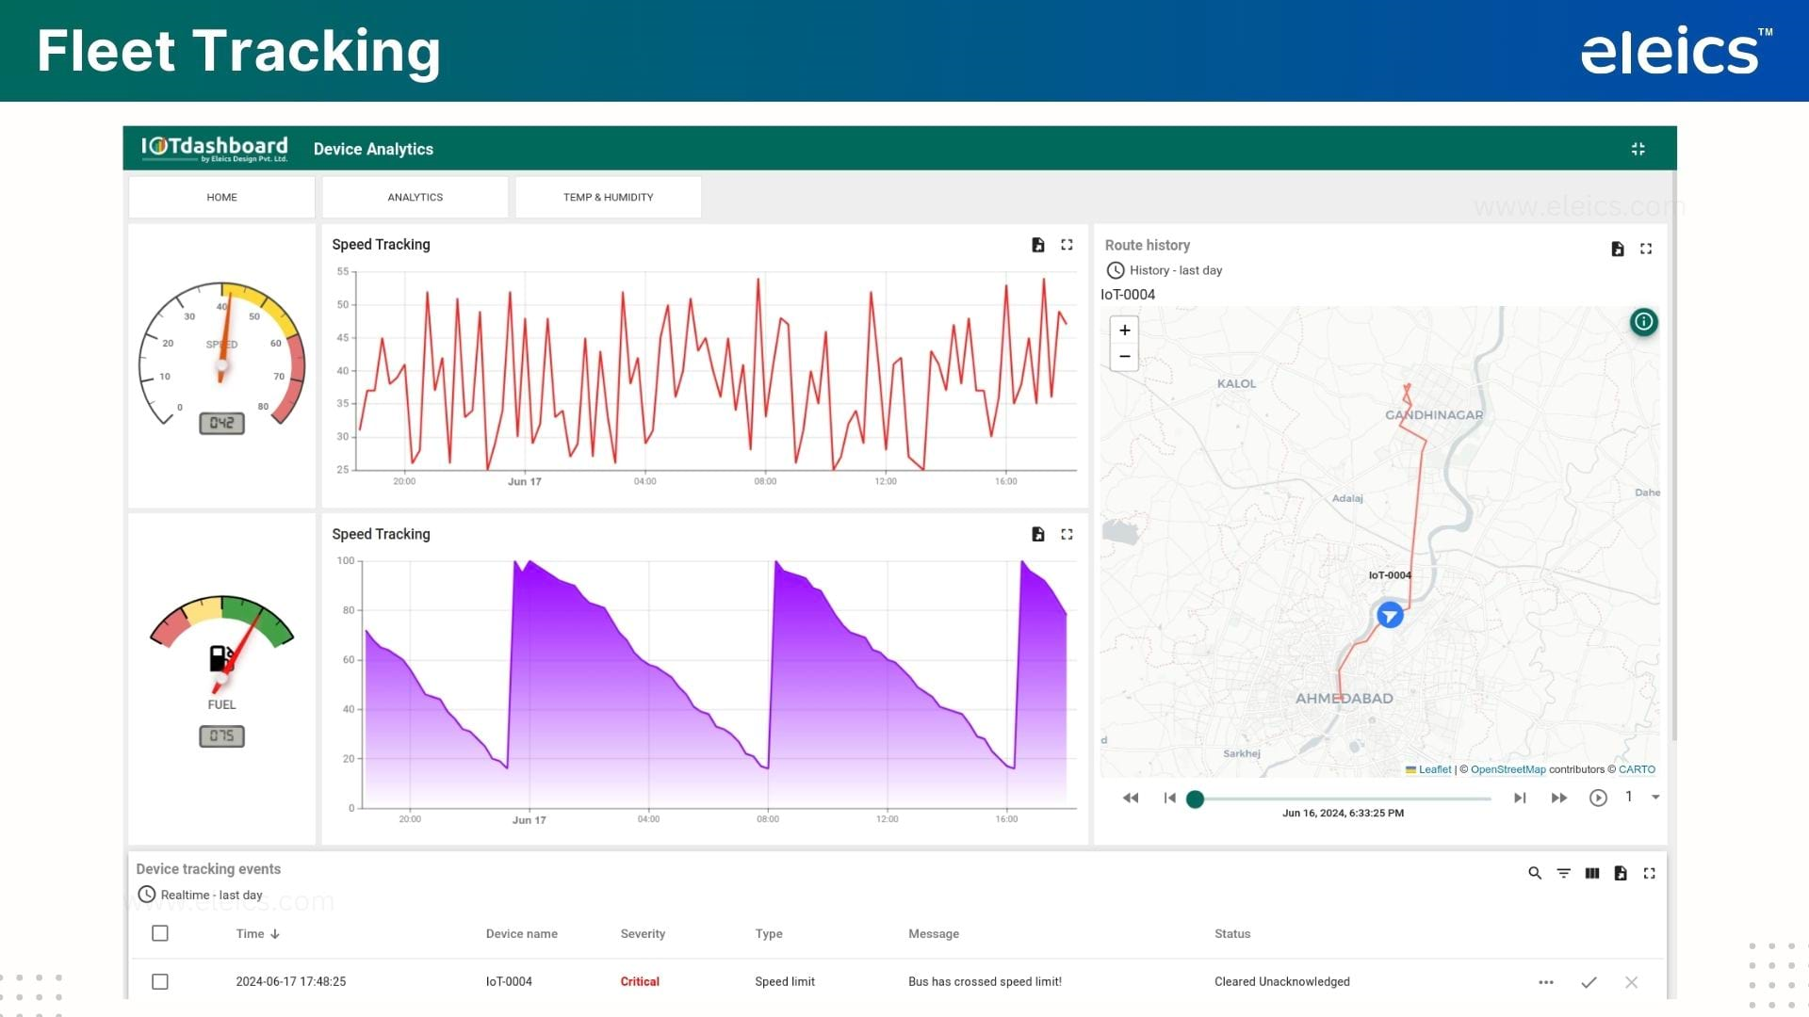The width and height of the screenshot is (1809, 1017).
Task: Sort events by the Time column
Action: pos(257,934)
